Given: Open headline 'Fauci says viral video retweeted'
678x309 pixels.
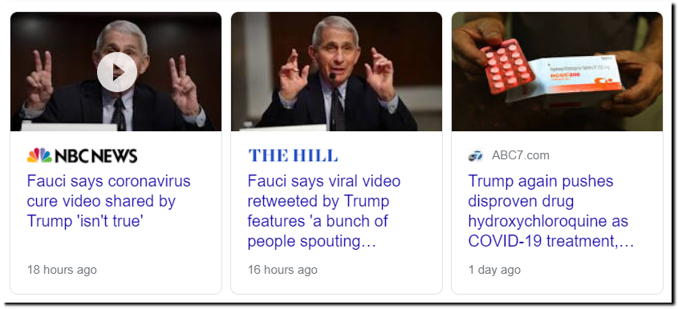Looking at the screenshot, I should [324, 211].
